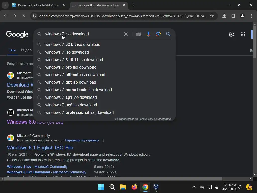Stop loading the page

coord(23,16)
